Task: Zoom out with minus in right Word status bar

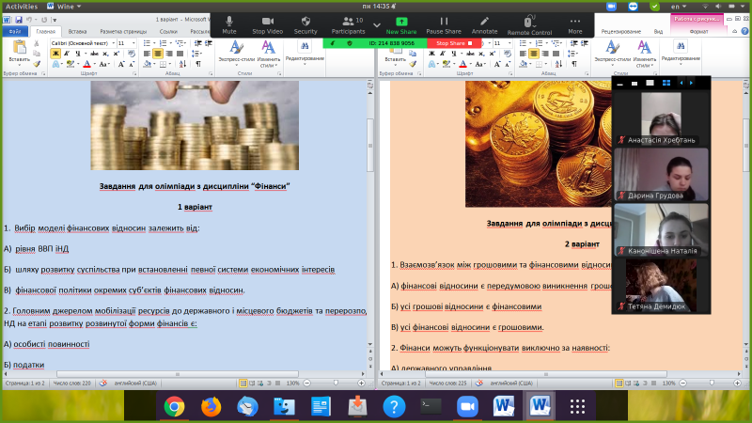Action: pyautogui.click(x=683, y=383)
